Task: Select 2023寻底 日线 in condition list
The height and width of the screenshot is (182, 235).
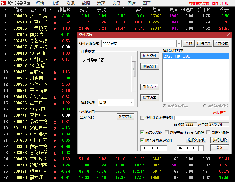Action: pyautogui.click(x=195, y=56)
